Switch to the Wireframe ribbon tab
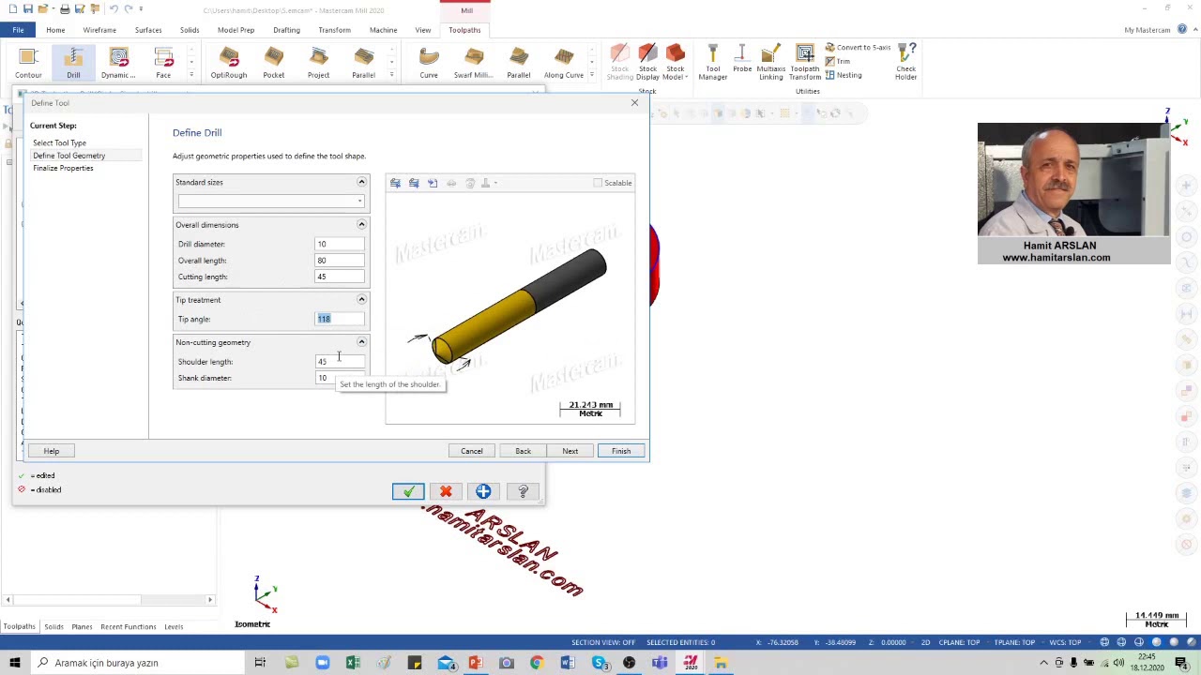Viewport: 1201px width, 675px height. click(x=99, y=30)
